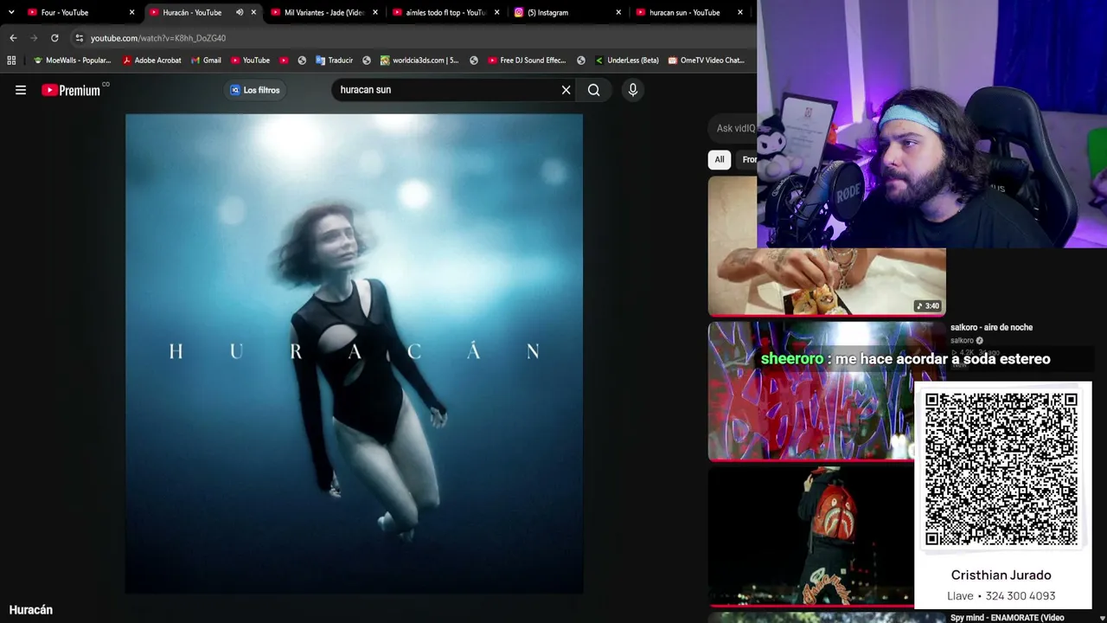This screenshot has height=623, width=1107.
Task: Switch to the Instagram tab
Action: (547, 12)
